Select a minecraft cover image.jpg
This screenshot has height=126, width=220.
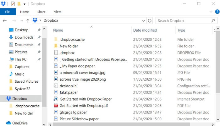click(82, 73)
